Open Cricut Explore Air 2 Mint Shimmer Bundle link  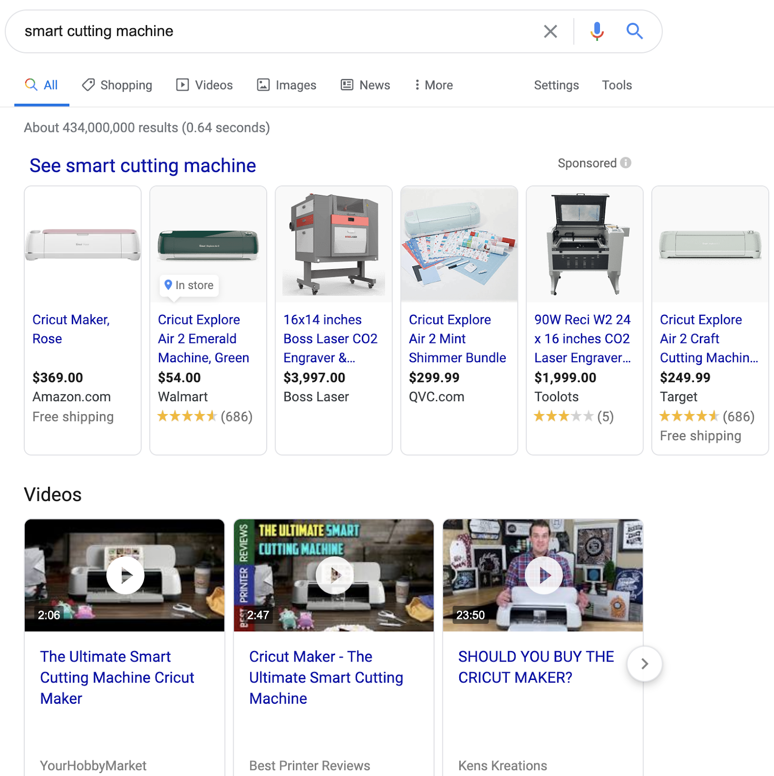pyautogui.click(x=457, y=339)
